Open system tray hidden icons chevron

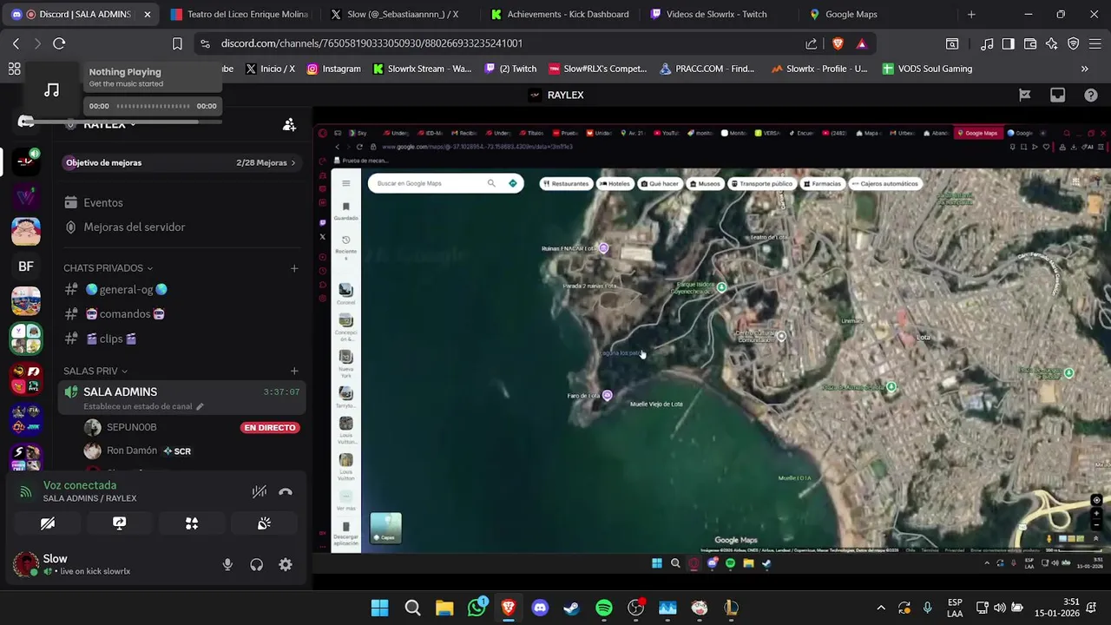tap(881, 608)
